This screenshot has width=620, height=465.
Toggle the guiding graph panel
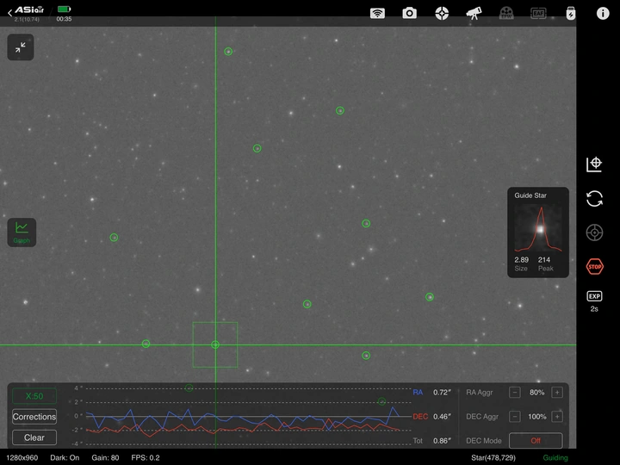pos(22,231)
